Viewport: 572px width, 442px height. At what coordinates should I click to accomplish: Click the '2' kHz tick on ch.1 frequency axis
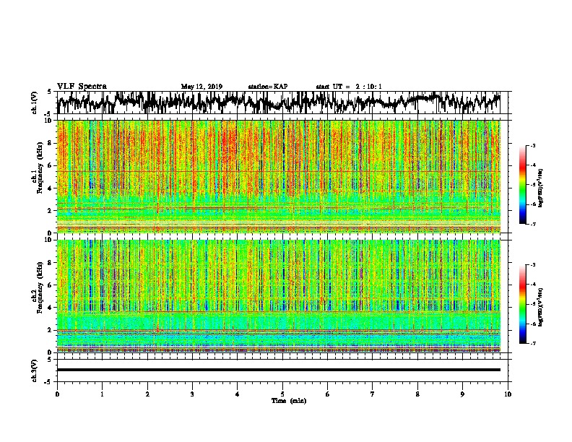pyautogui.click(x=51, y=210)
